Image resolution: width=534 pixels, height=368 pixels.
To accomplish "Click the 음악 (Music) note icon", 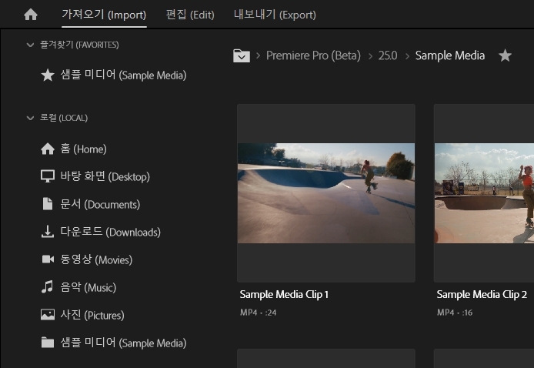I will (x=47, y=287).
